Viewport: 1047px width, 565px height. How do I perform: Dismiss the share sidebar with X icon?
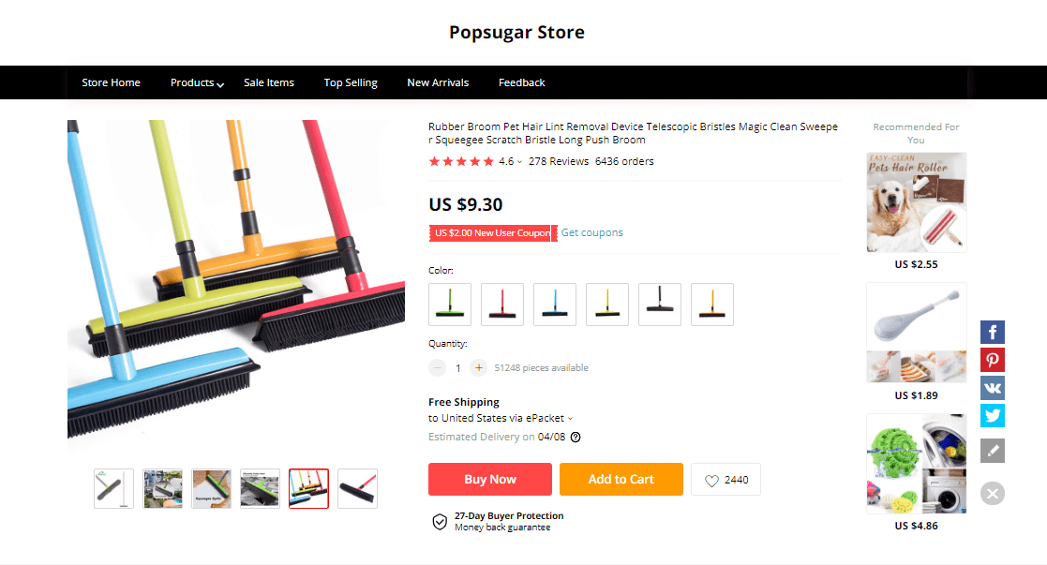(993, 494)
